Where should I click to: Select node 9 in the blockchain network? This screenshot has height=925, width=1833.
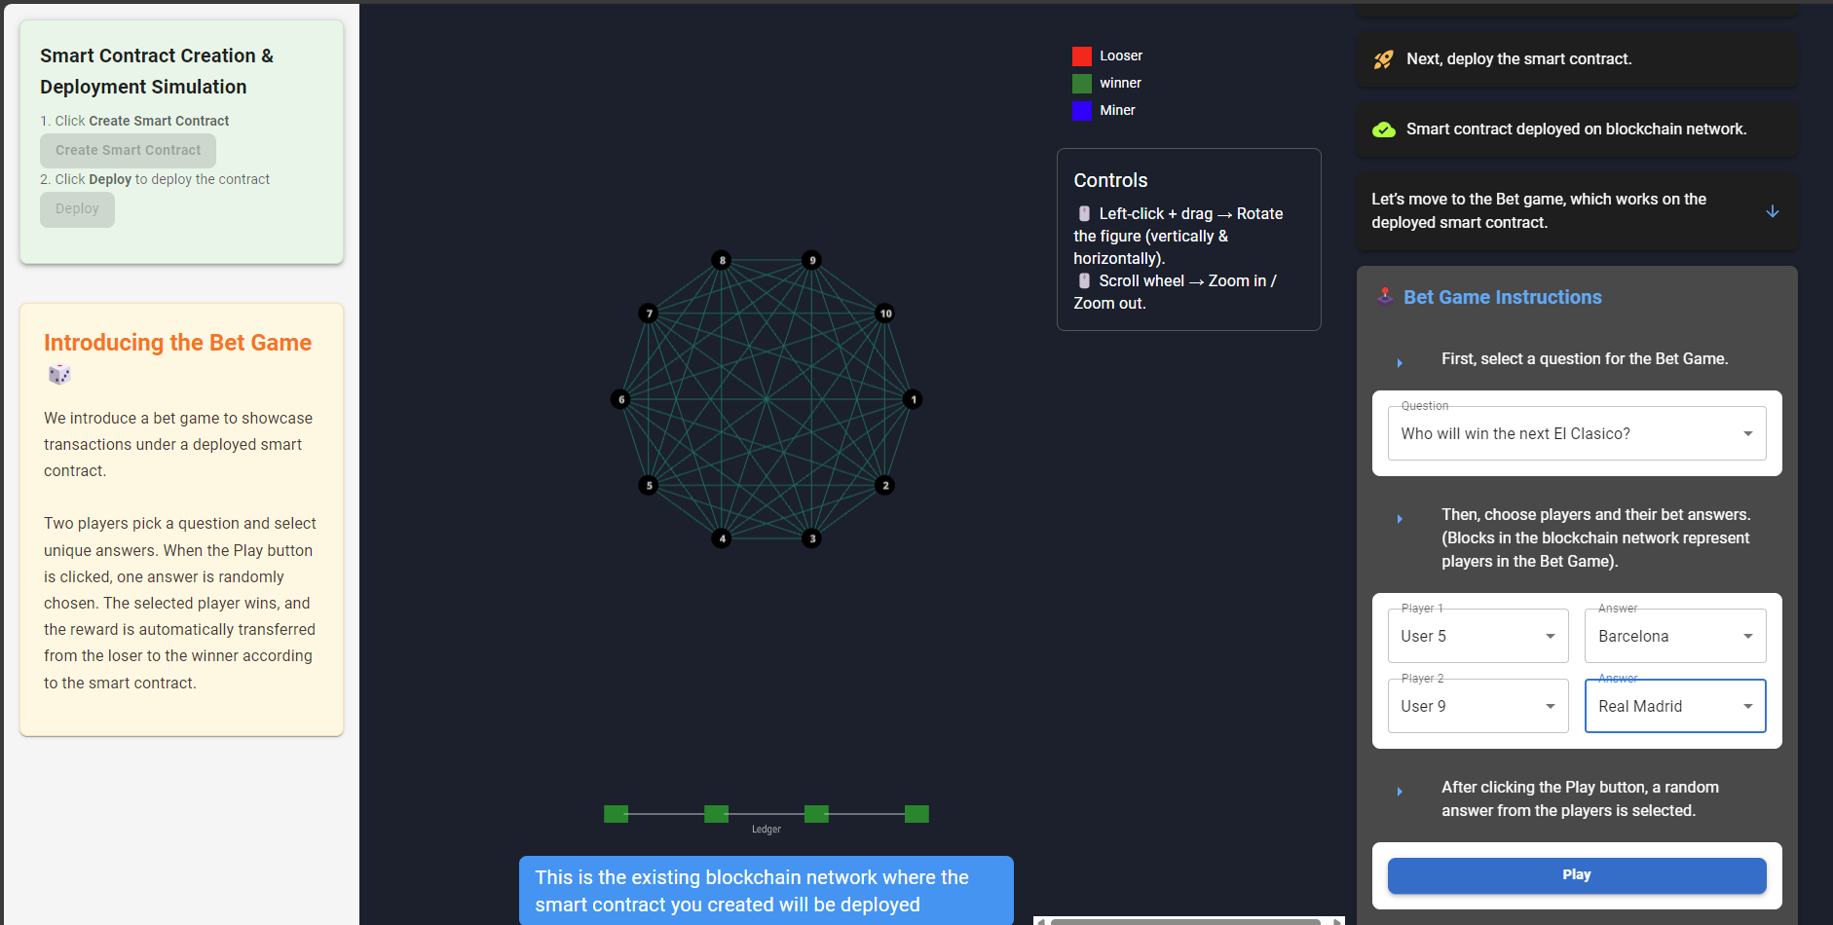tap(811, 260)
